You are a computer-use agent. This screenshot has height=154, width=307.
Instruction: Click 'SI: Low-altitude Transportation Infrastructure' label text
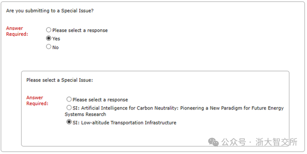tap(124, 122)
